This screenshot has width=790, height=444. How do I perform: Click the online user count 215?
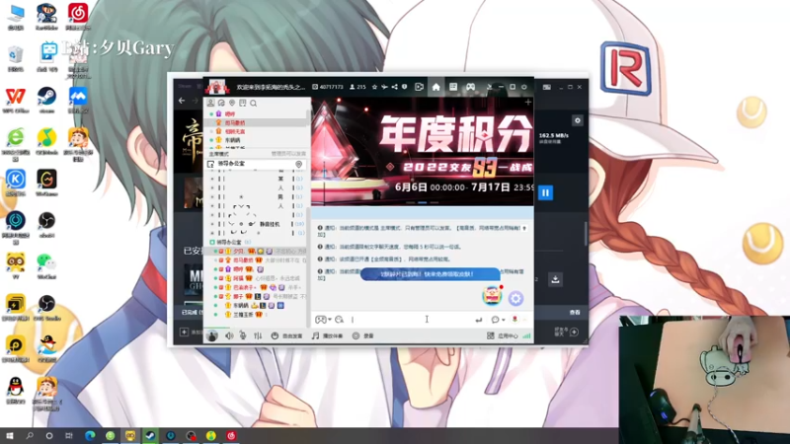click(357, 87)
